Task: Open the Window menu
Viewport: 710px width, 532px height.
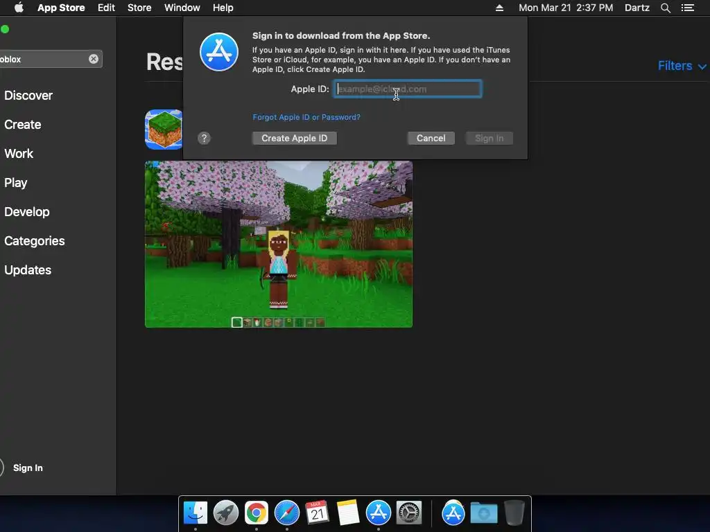Action: (182, 8)
